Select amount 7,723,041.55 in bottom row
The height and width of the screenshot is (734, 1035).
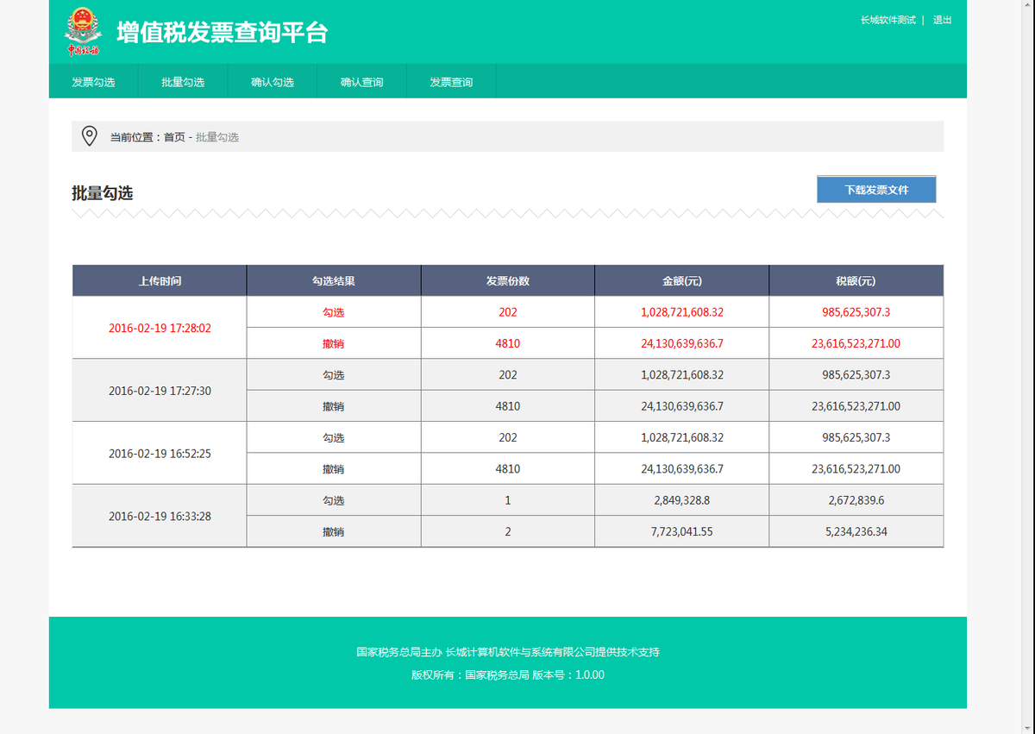[681, 530]
